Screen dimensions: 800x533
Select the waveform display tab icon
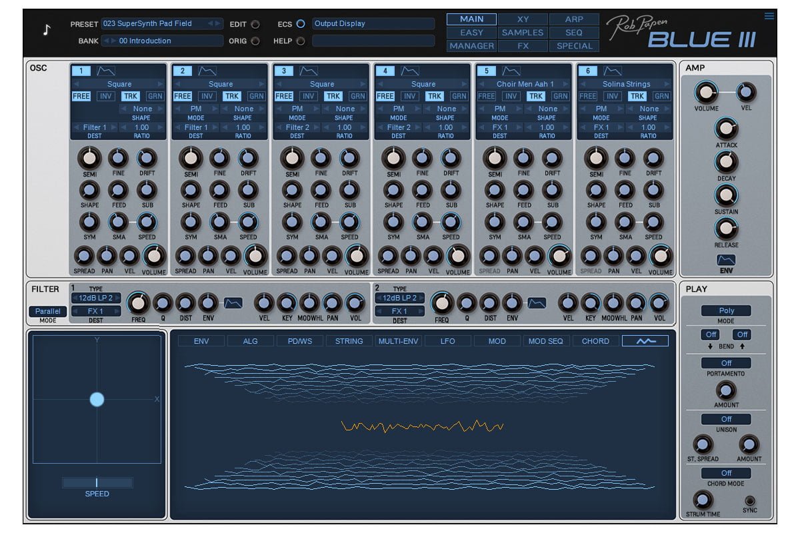click(645, 340)
